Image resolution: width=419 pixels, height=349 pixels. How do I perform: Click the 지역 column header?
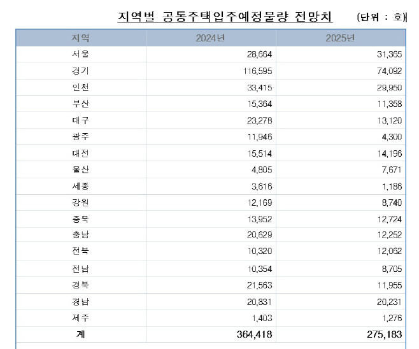point(80,38)
